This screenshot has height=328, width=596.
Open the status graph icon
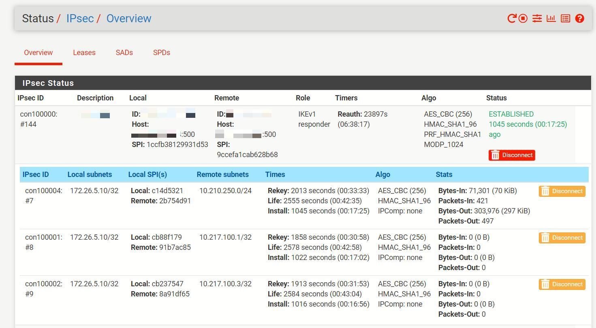click(551, 19)
